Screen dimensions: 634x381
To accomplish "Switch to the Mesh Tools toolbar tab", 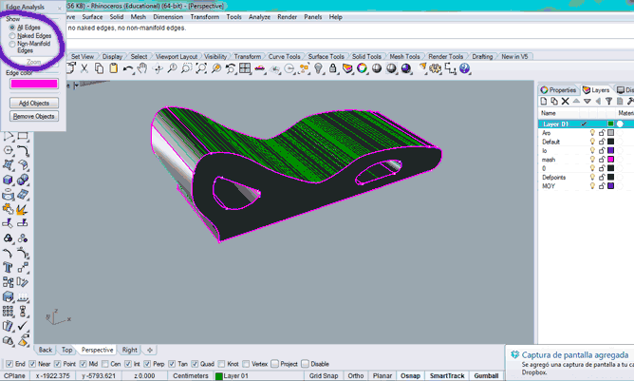I will tap(404, 57).
